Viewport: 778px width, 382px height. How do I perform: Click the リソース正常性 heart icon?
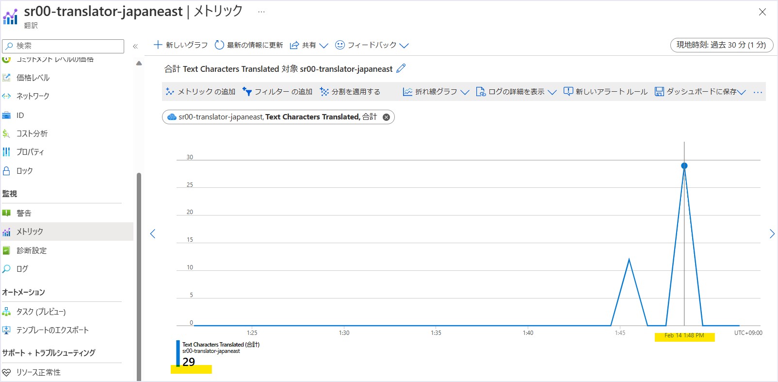click(x=6, y=372)
